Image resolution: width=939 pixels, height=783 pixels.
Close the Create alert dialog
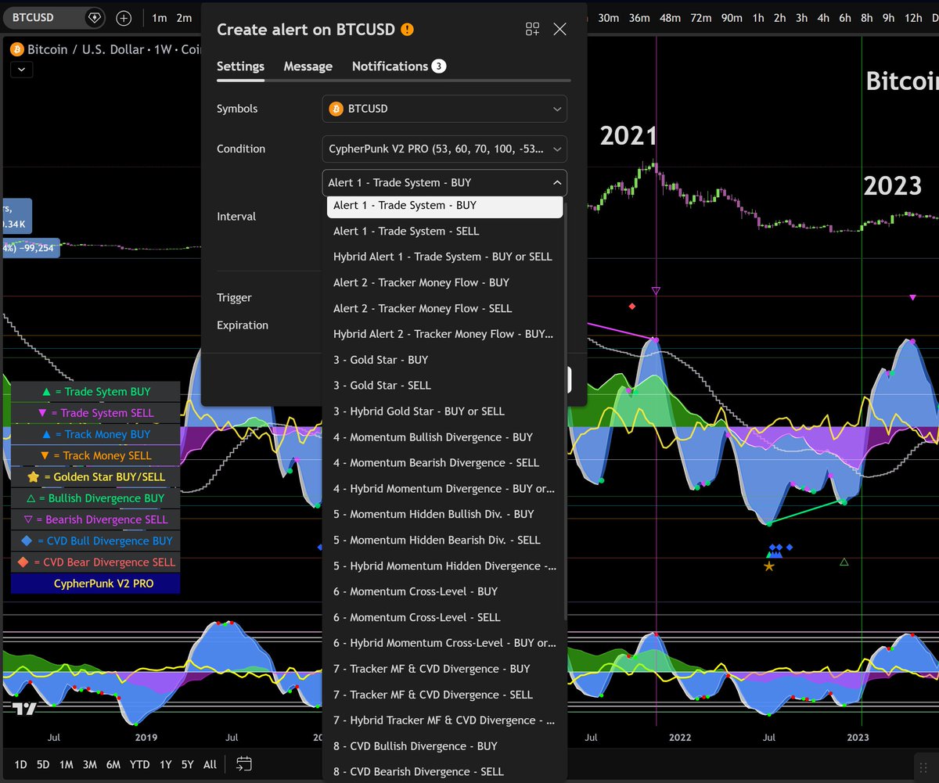coord(559,30)
